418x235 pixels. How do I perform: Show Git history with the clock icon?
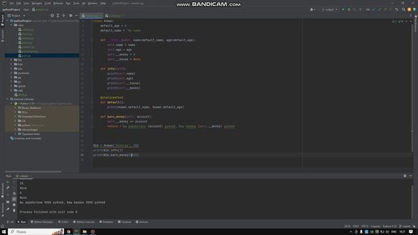391,9
